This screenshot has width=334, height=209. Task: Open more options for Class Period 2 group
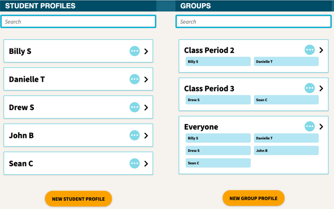click(310, 50)
